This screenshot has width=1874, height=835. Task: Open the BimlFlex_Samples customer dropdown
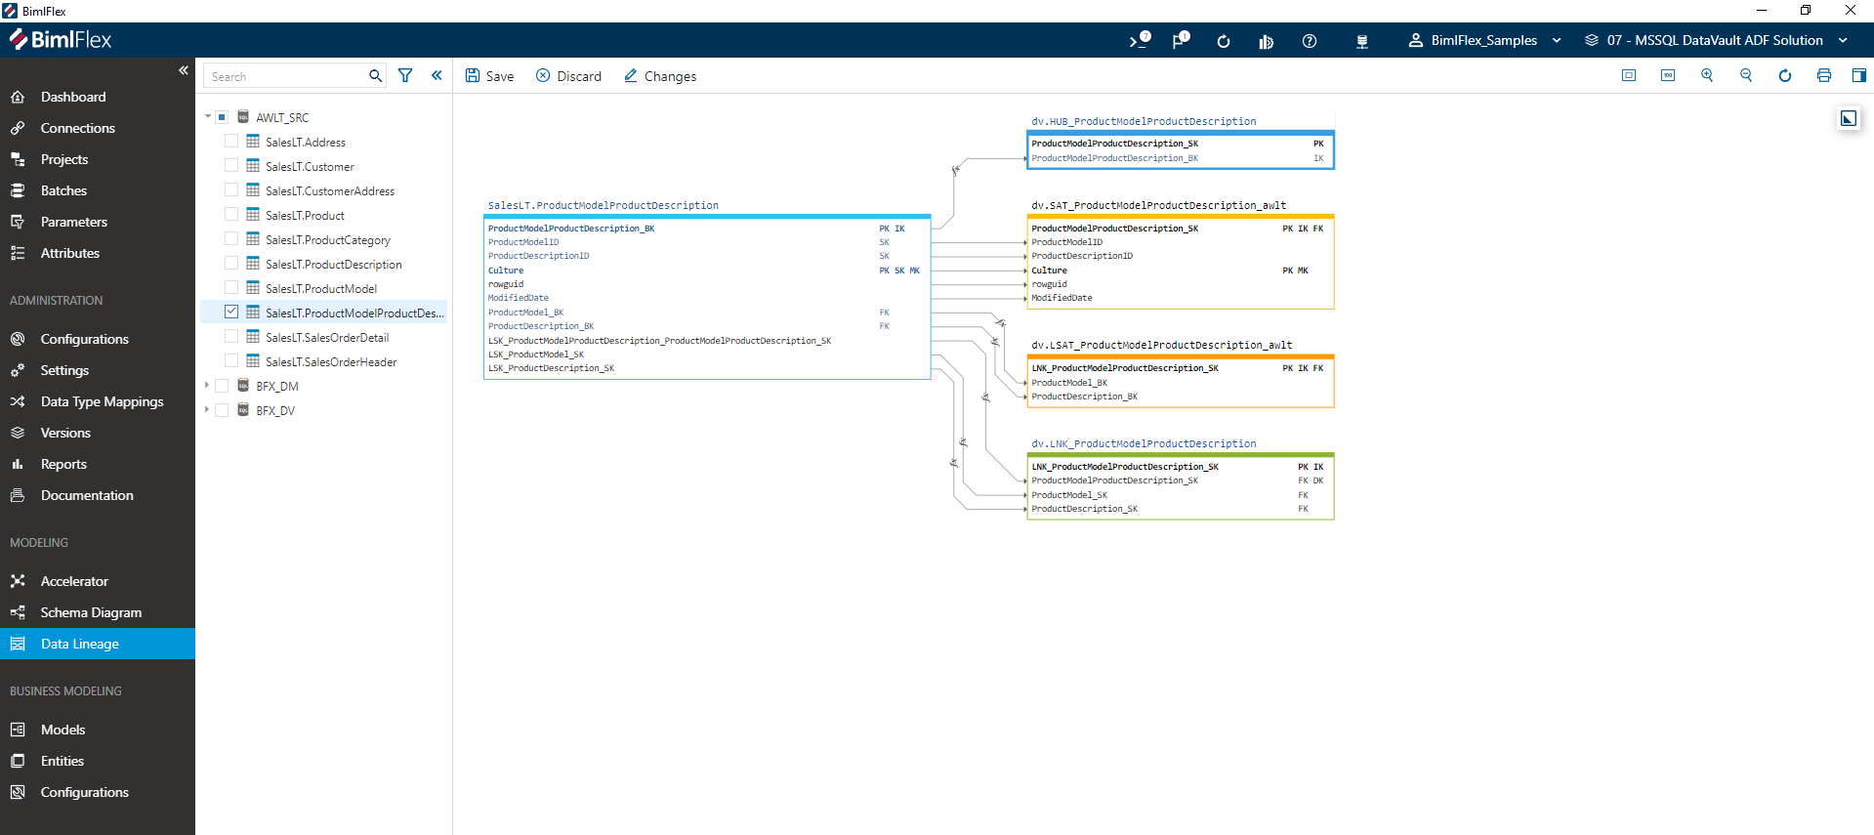[1483, 40]
